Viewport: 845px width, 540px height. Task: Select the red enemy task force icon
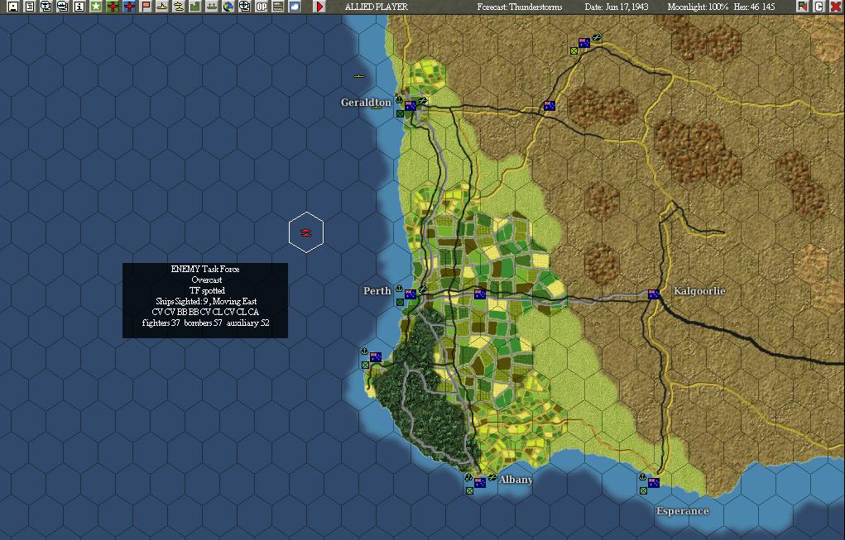tap(306, 232)
